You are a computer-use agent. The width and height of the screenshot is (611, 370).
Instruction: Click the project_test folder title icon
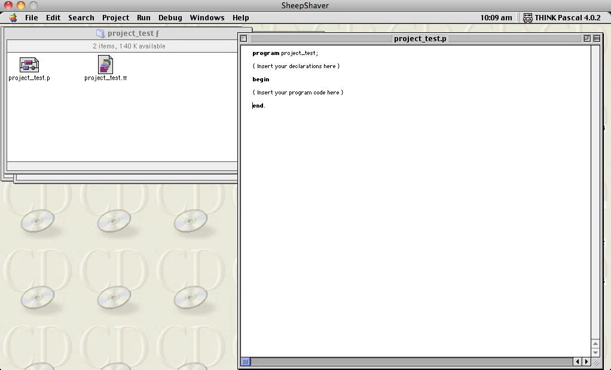[100, 33]
